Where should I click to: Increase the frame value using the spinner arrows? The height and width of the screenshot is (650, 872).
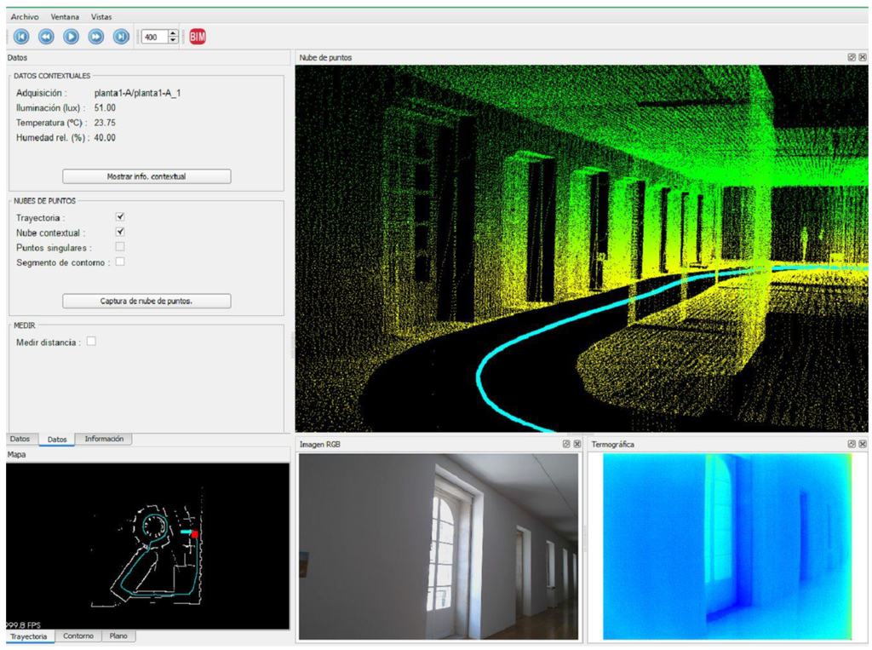coord(174,33)
